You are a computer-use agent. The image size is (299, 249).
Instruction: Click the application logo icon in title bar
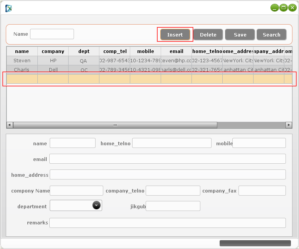[x=8, y=8]
